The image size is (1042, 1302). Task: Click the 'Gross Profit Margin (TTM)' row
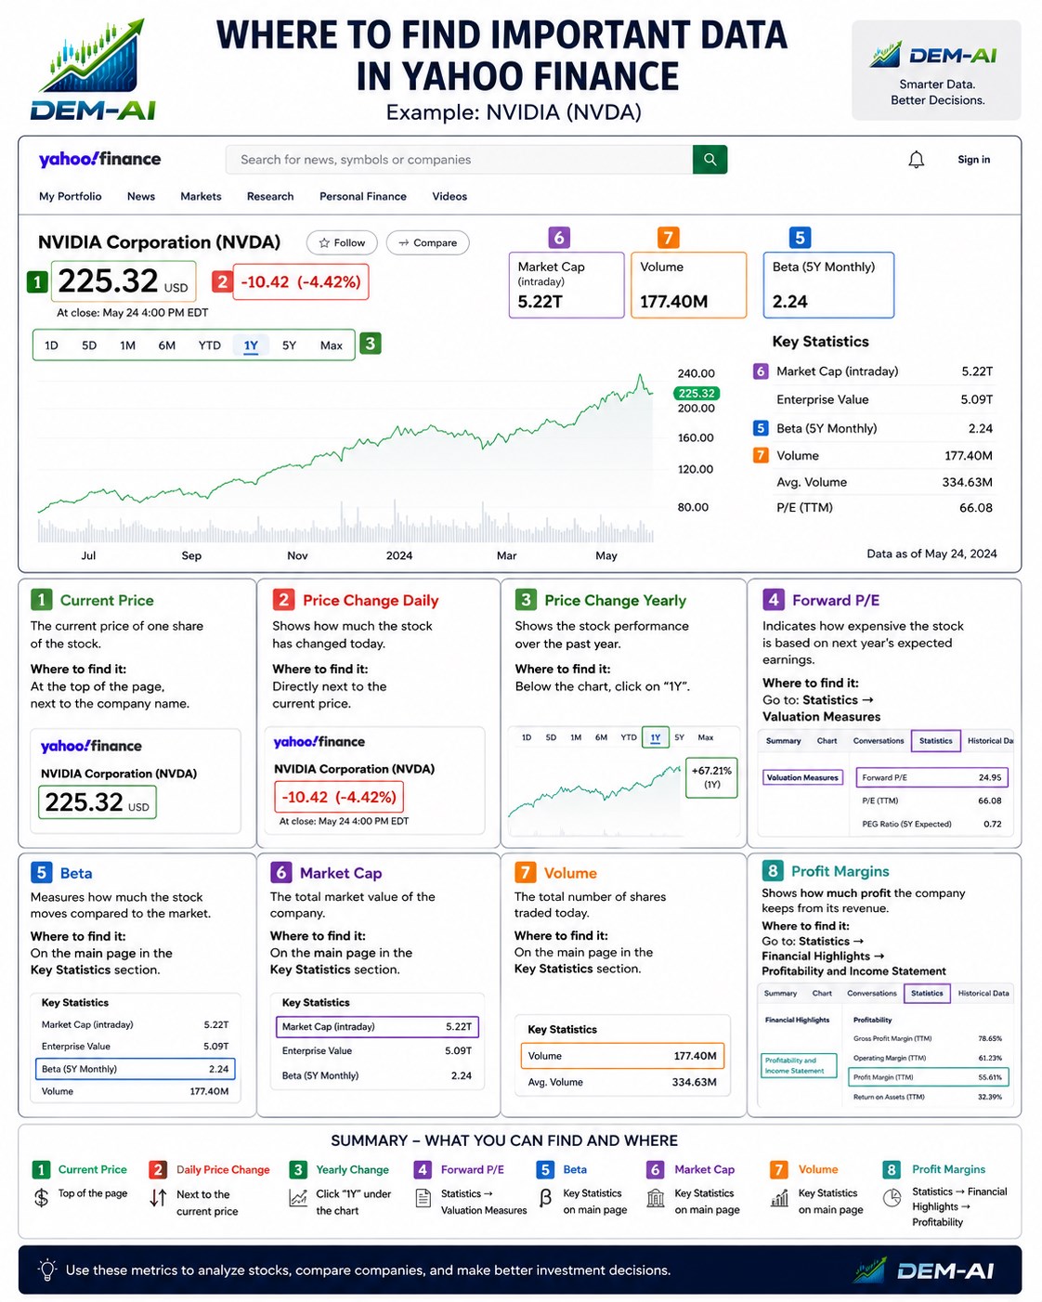tap(928, 1038)
